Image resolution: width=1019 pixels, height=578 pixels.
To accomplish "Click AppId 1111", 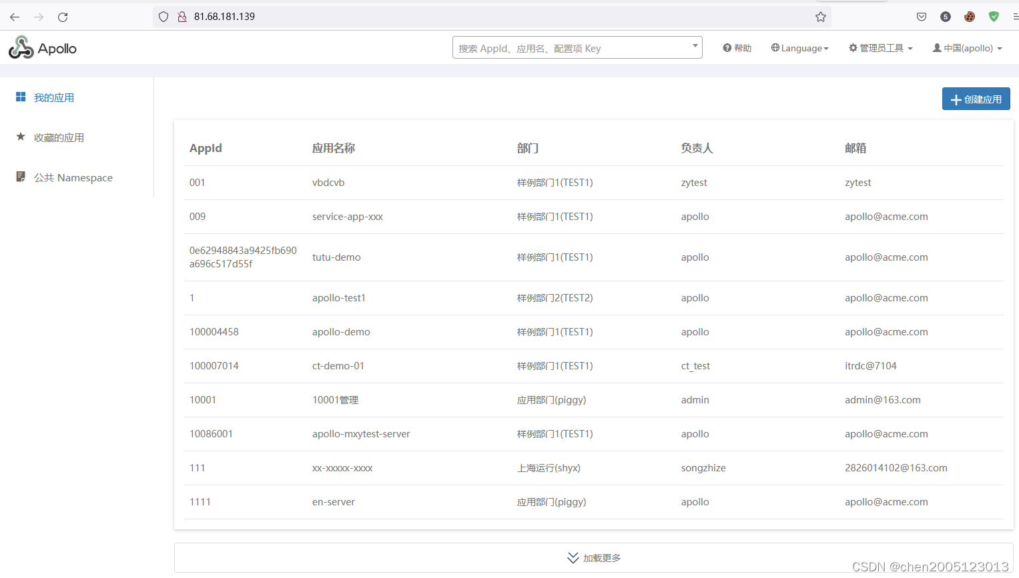I will coord(200,502).
